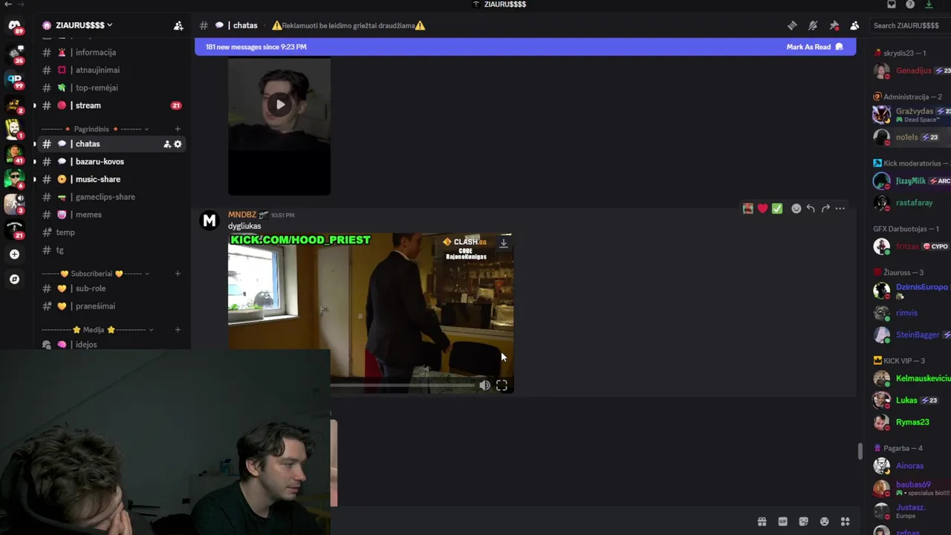
Task: Open Genadijus member profile
Action: coord(912,71)
